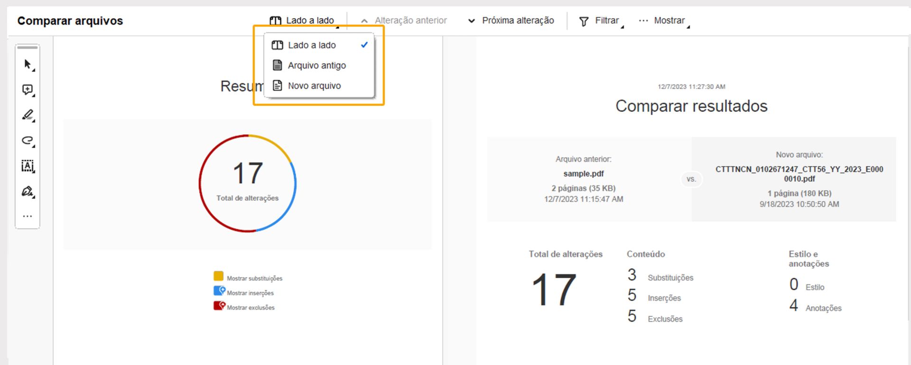This screenshot has height=365, width=911.
Task: Click Mostrar substituições link
Action: tap(254, 279)
